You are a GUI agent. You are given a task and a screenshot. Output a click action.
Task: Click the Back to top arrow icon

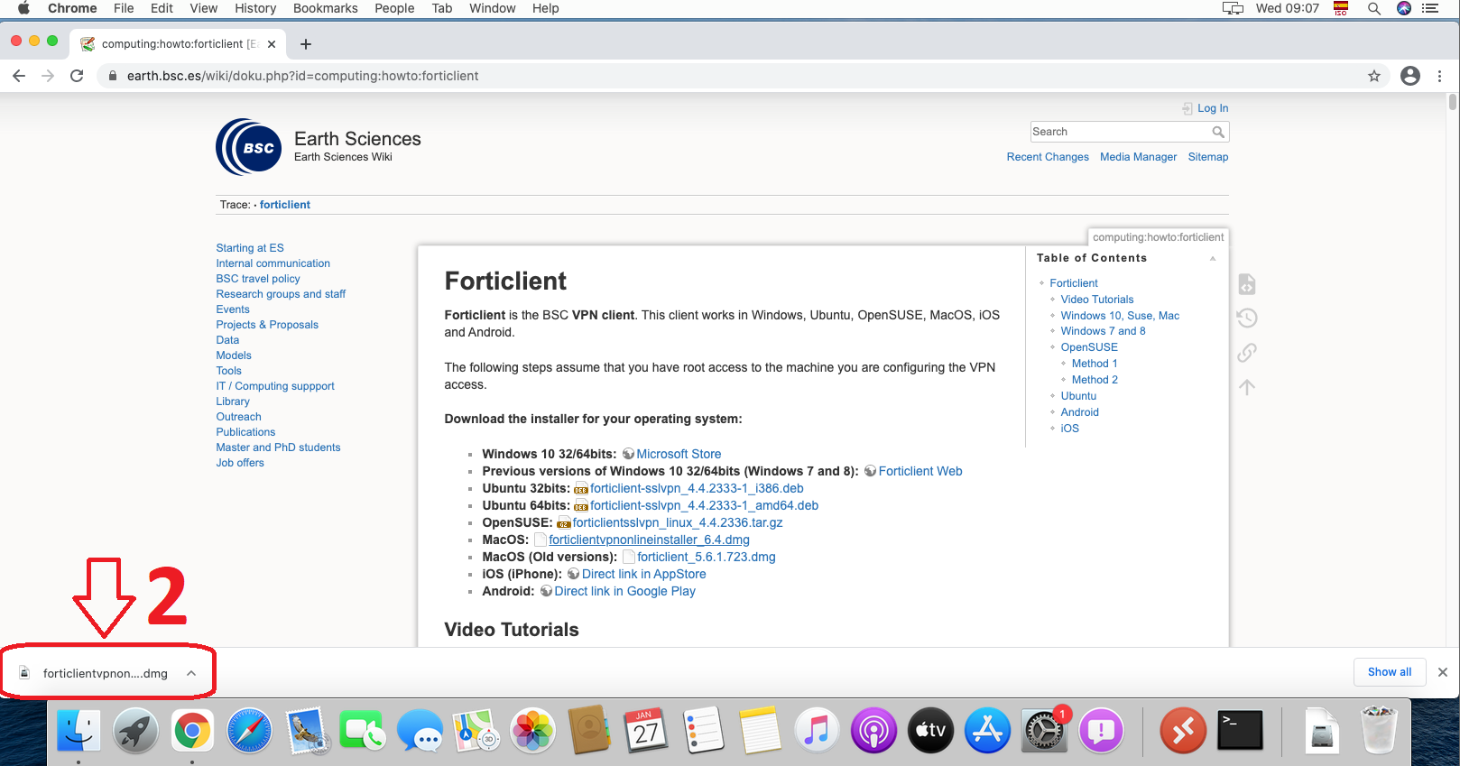[1246, 387]
